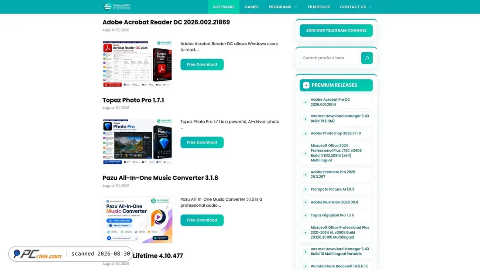Open Topaz Photo Pro thumbnail image

[137, 142]
